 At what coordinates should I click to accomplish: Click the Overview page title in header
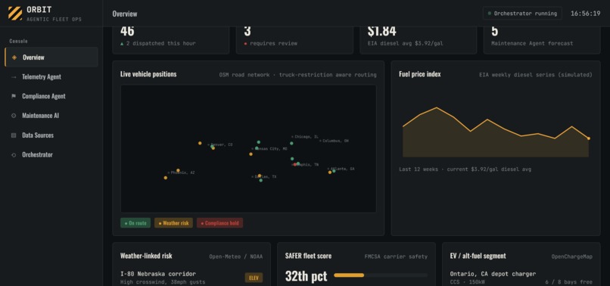coord(125,14)
